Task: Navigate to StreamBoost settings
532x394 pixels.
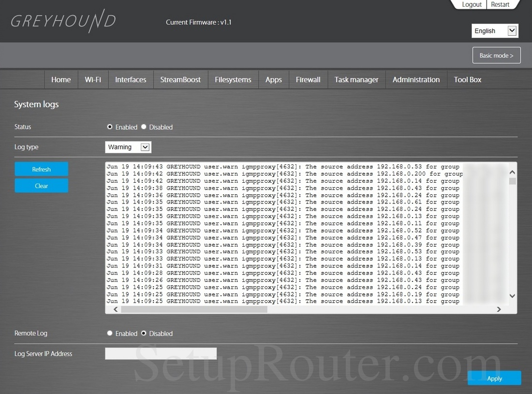Action: (180, 79)
